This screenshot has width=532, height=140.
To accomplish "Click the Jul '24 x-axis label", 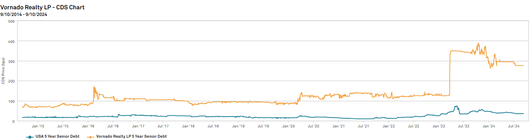I will [514, 126].
